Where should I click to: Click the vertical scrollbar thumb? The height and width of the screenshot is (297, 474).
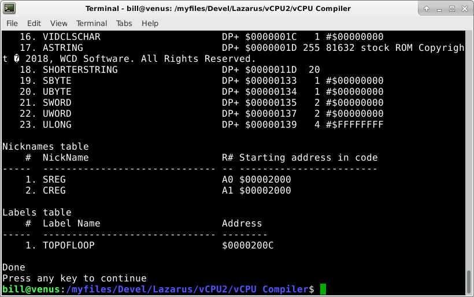469,281
